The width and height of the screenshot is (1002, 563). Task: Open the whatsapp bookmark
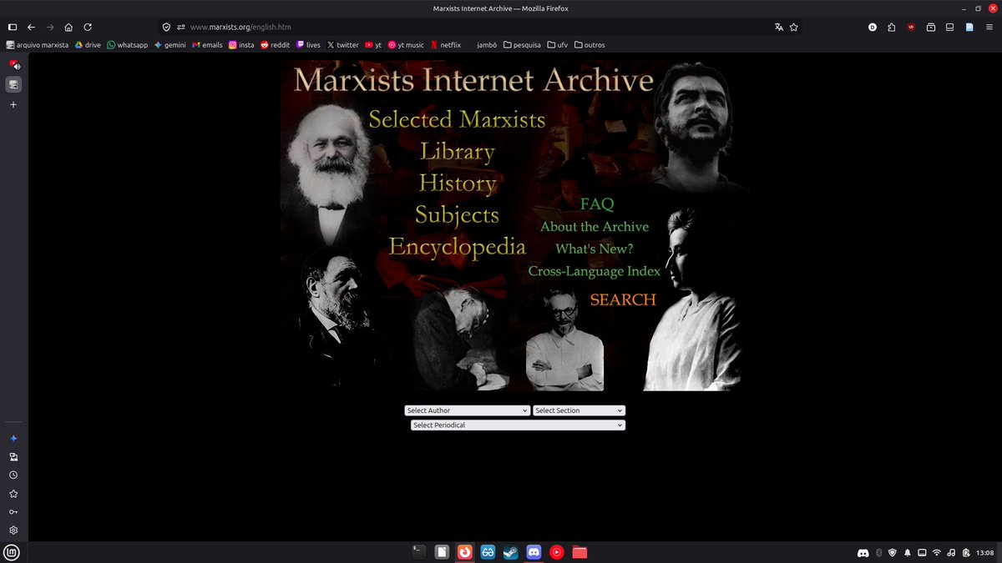[x=127, y=45]
